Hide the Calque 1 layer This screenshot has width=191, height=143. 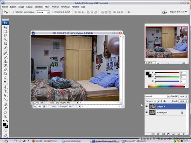147,106
